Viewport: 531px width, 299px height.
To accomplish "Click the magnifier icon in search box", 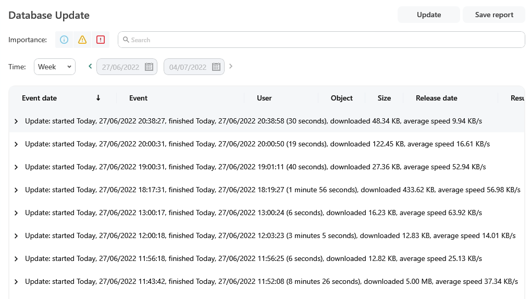I will tap(126, 40).
